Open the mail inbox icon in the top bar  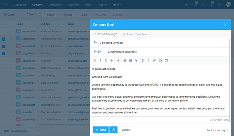(x=195, y=4)
